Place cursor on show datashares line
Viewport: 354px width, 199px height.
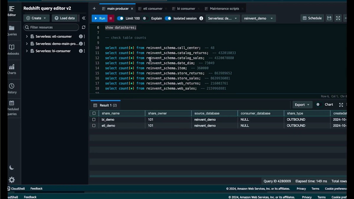point(121,27)
